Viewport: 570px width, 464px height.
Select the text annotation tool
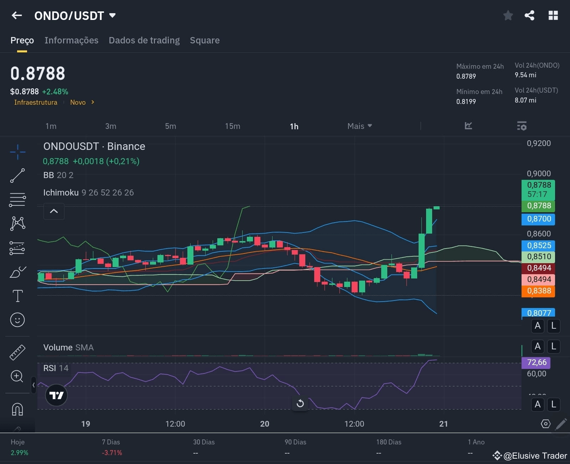[17, 296]
